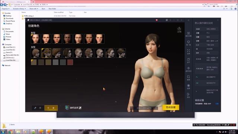Screen dimensions: 238x134
Task: Select Recent Places in Favorites
Action: pos(10,21)
